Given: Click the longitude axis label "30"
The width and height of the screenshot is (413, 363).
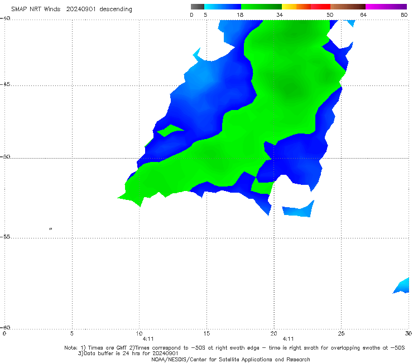Looking at the screenshot, I should pos(409,333).
